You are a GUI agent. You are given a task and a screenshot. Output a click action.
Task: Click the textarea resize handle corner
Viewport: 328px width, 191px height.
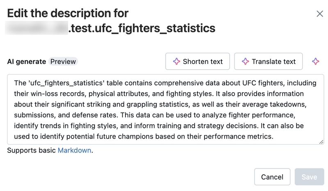point(321,142)
